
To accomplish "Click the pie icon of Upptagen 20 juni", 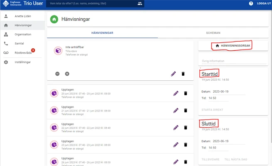I will click(54, 93).
